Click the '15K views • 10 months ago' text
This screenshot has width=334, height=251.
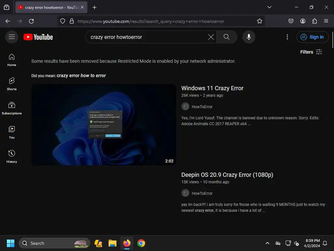[205, 182]
